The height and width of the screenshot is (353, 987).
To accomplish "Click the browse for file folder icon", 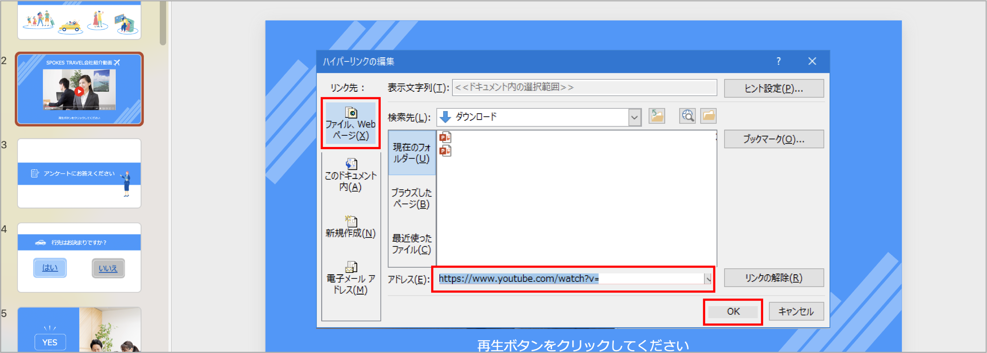I will click(x=708, y=116).
